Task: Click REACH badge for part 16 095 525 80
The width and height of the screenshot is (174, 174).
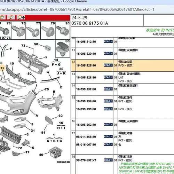Action: coord(108,65)
